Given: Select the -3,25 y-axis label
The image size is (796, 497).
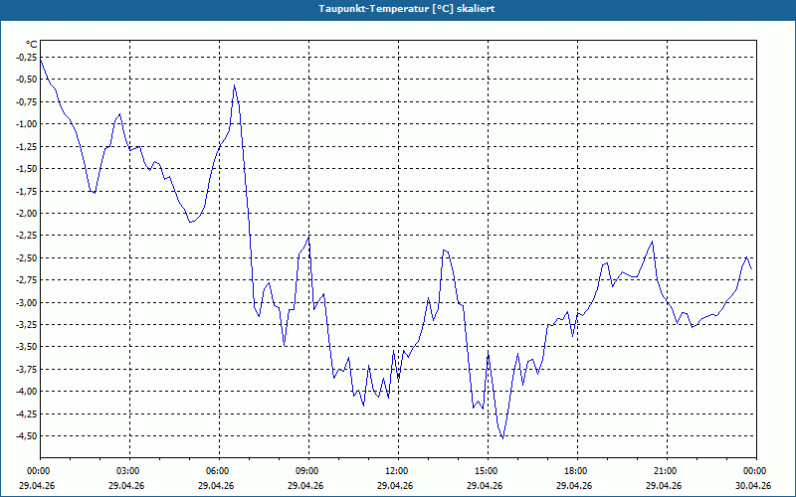Looking at the screenshot, I should (27, 325).
